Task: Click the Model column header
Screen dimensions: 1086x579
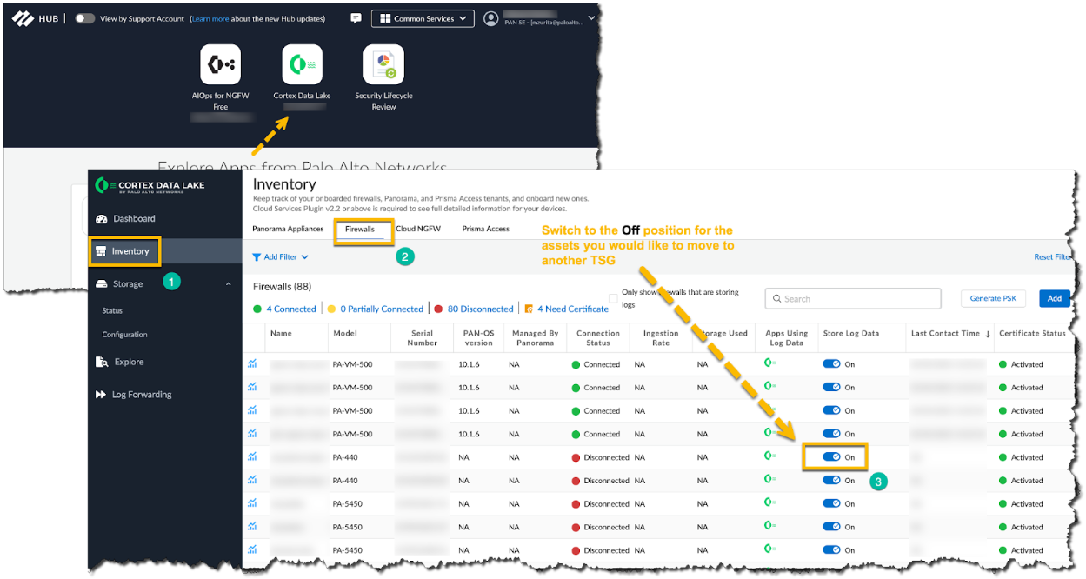Action: point(345,334)
